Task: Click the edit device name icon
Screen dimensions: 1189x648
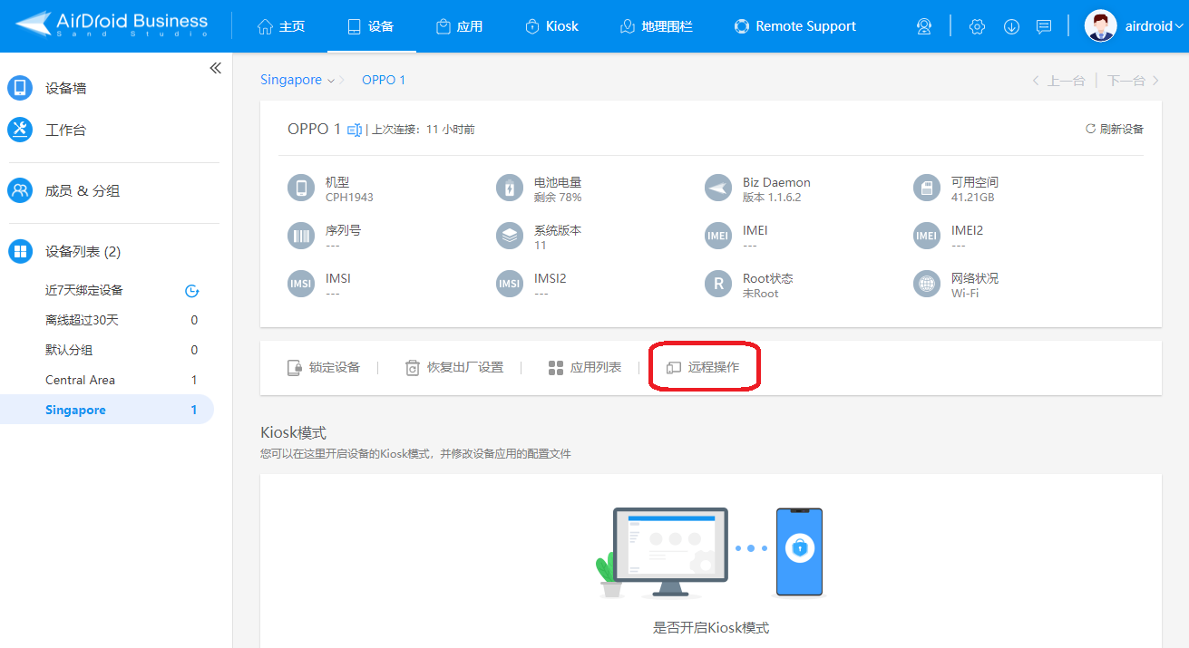Action: coord(355,130)
